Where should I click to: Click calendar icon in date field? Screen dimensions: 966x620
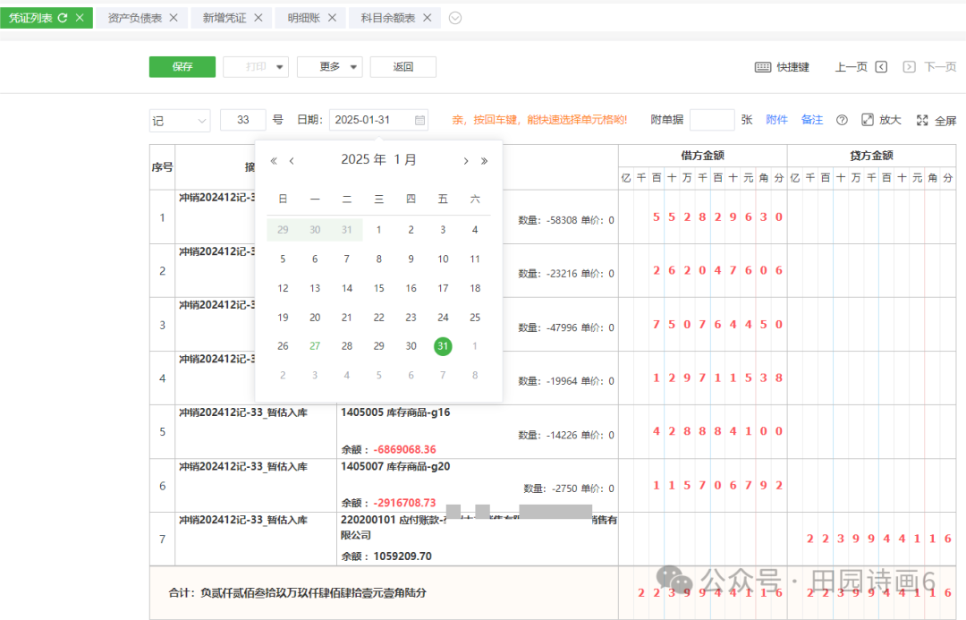click(x=419, y=120)
